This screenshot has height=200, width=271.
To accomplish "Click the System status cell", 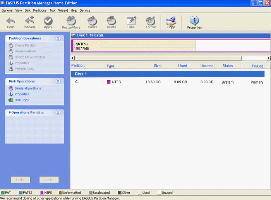I will (x=228, y=82).
